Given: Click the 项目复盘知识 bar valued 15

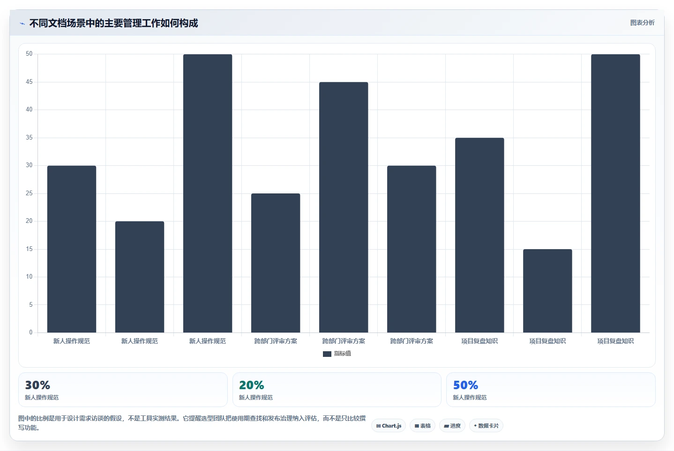Looking at the screenshot, I should tap(547, 291).
